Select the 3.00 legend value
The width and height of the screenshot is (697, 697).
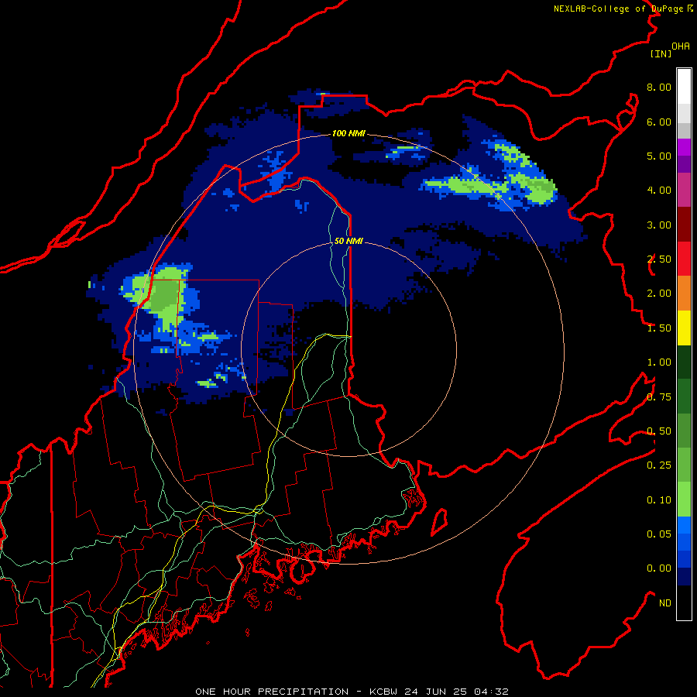pos(659,225)
